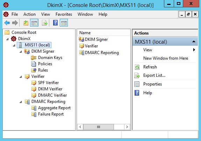
Task: Open the Window menu
Action: (x=85, y=14)
